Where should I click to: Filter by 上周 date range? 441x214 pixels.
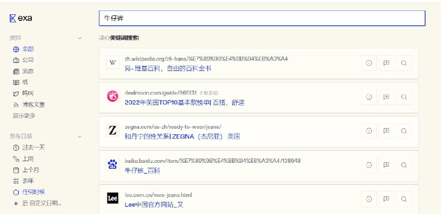[x=23, y=159]
